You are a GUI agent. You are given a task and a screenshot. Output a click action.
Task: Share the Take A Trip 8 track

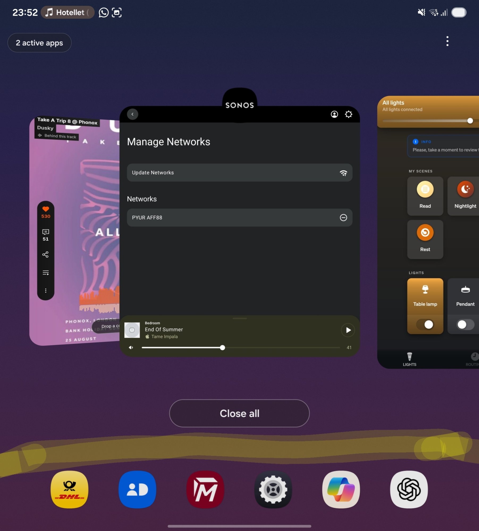tap(45, 255)
